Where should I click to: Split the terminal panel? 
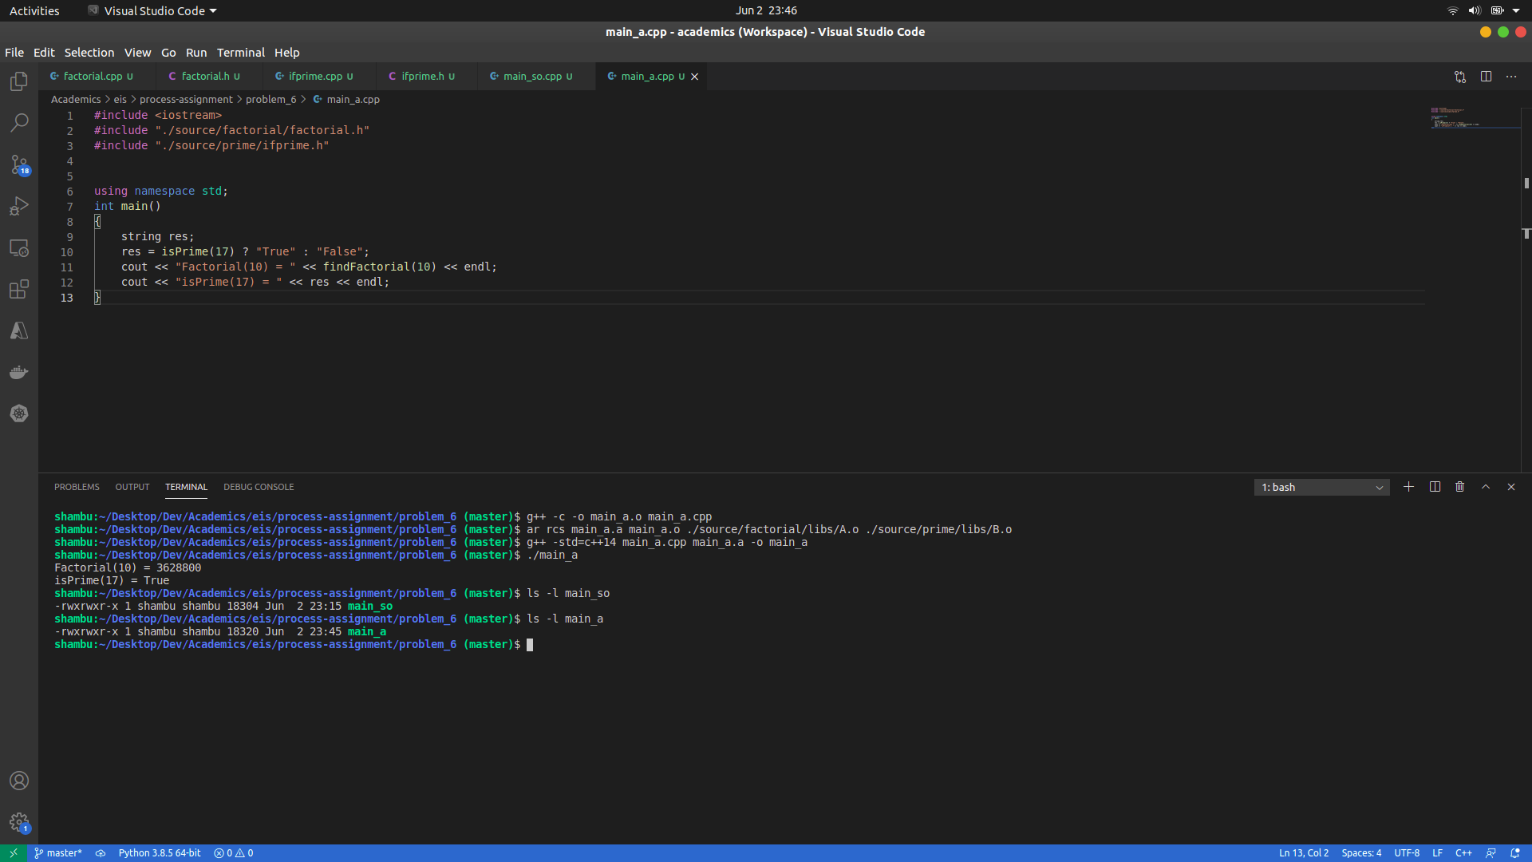pyautogui.click(x=1435, y=487)
